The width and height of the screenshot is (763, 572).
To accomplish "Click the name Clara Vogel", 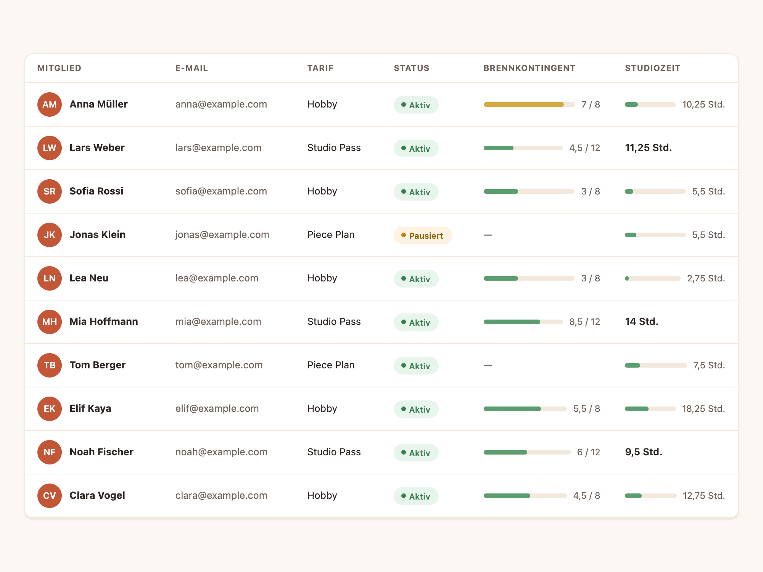I will tap(97, 496).
